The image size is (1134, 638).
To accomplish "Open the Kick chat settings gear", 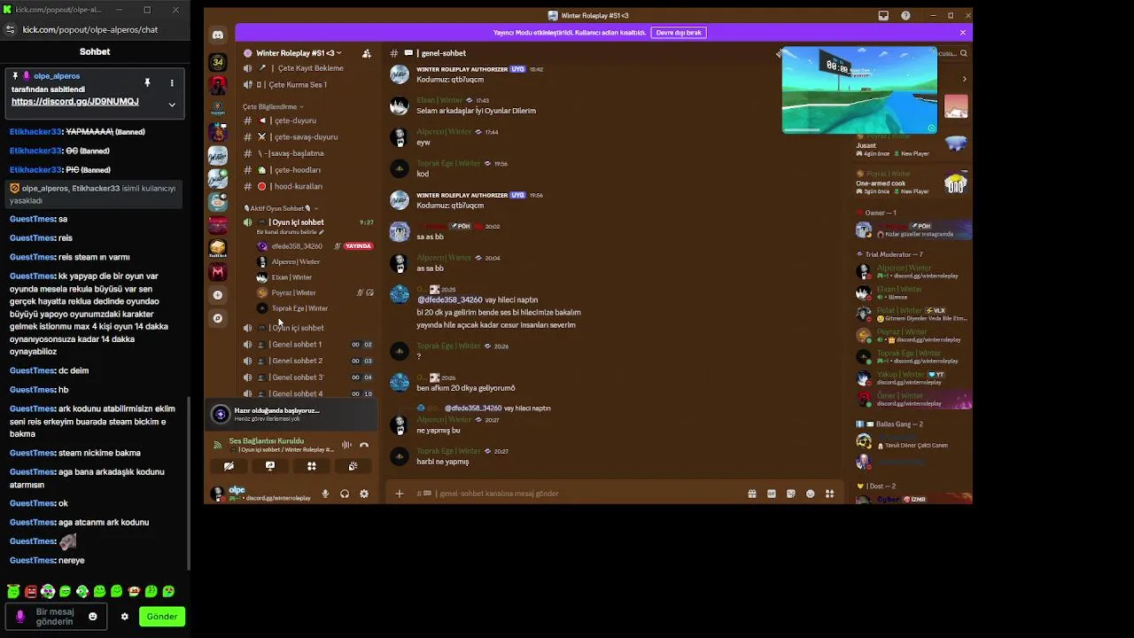I will click(x=125, y=617).
